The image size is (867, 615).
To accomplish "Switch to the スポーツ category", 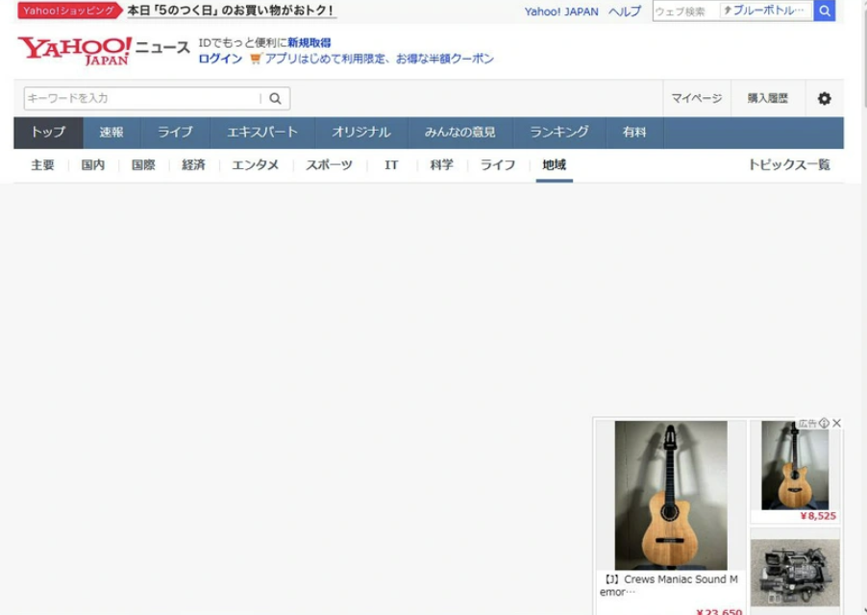I will click(x=329, y=164).
